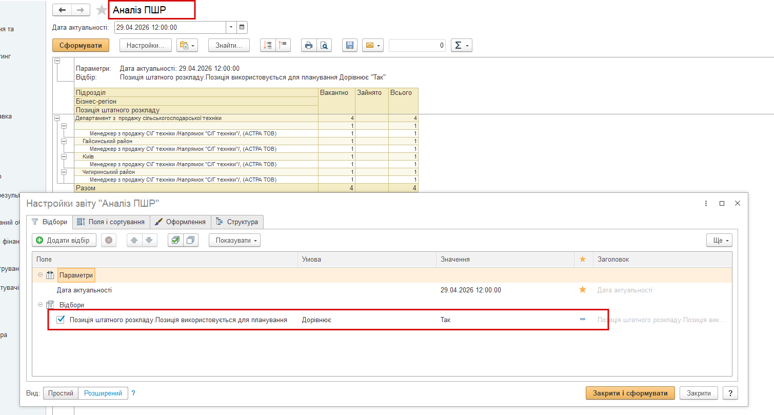Move the filter down with the arrow icon
Screen dimensions: 774x415
tap(149, 240)
